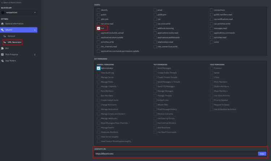Open App Testers via its icon
The image size is (271, 161).
tap(2, 61)
